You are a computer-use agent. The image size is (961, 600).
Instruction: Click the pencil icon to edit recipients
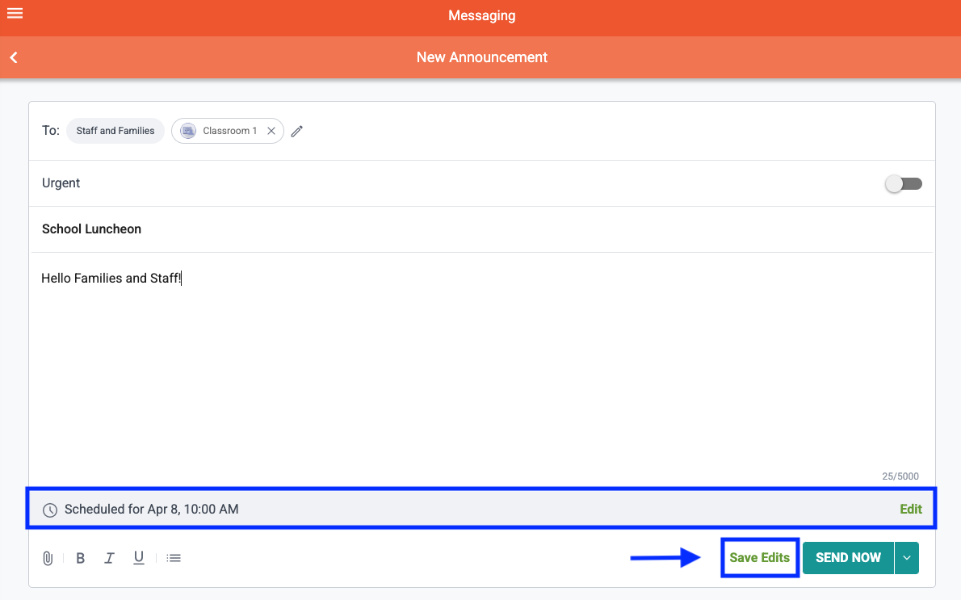[297, 131]
